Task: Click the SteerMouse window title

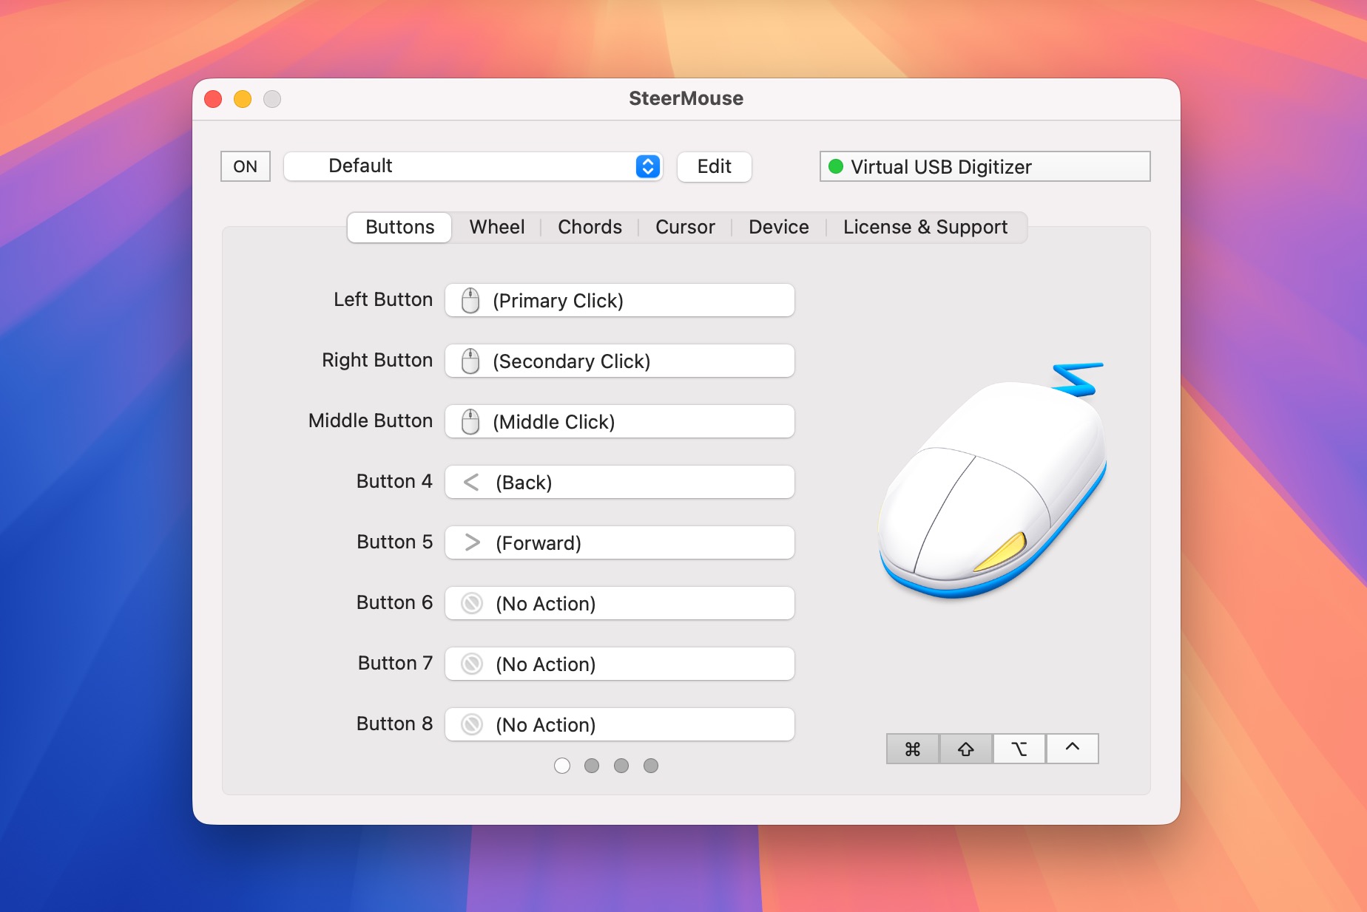Action: (x=686, y=98)
